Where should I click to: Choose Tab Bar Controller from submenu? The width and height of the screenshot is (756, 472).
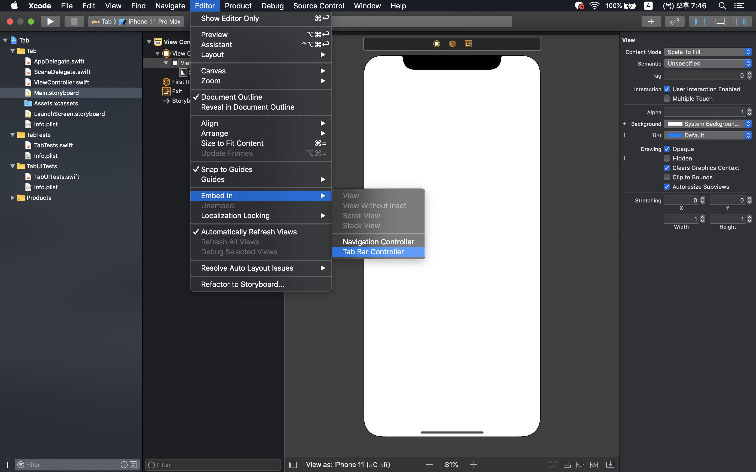[373, 252]
